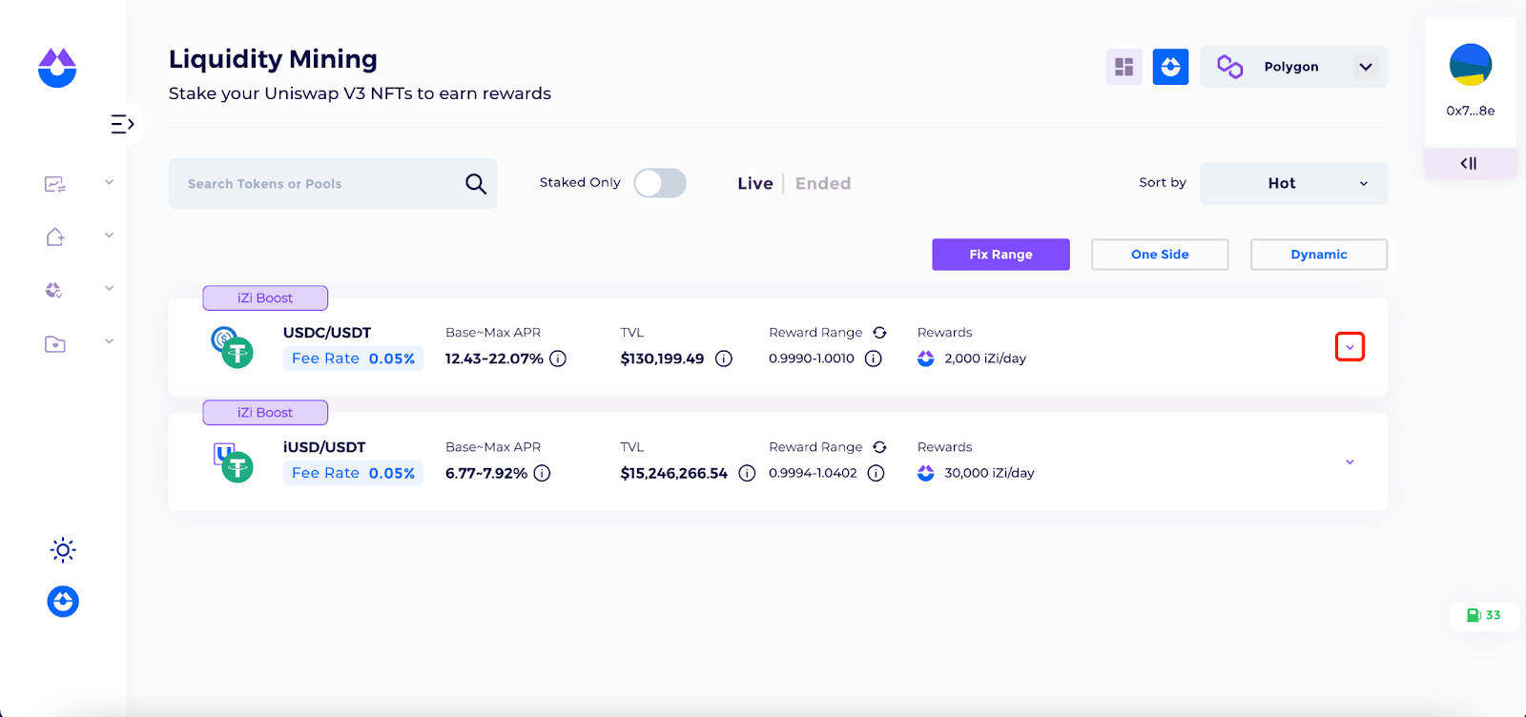Screen dimensions: 1526x717
Task: Toggle the Staked Only switch
Action: [660, 183]
